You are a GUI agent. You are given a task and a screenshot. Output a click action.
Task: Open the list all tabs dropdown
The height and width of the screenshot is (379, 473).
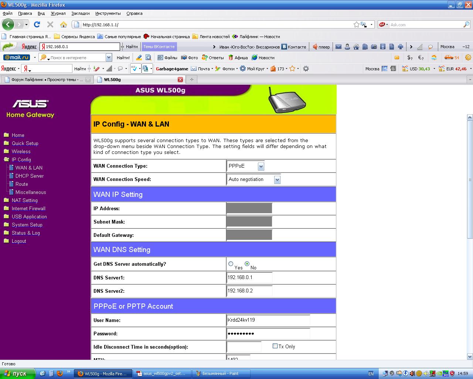point(470,80)
